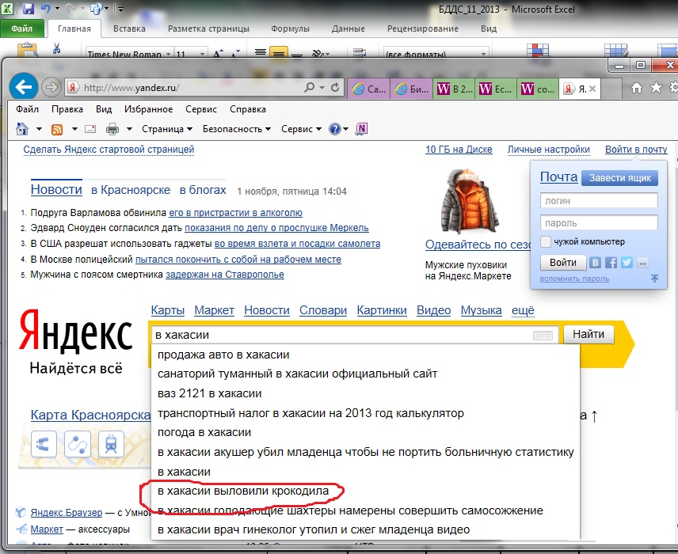Click Cut scissors icon in Excel ribbon
Image resolution: width=678 pixels, height=554 pixels.
pyautogui.click(x=56, y=48)
